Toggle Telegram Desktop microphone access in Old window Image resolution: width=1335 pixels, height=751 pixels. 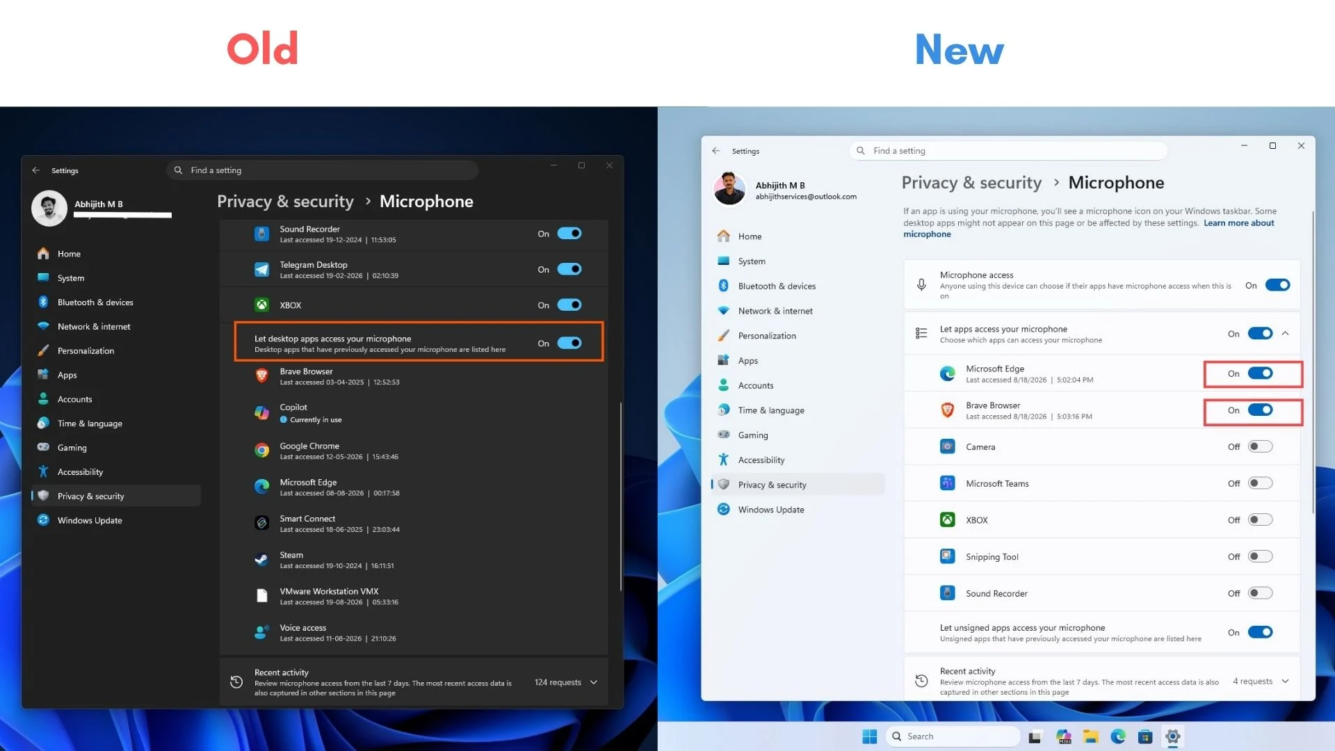569,270
